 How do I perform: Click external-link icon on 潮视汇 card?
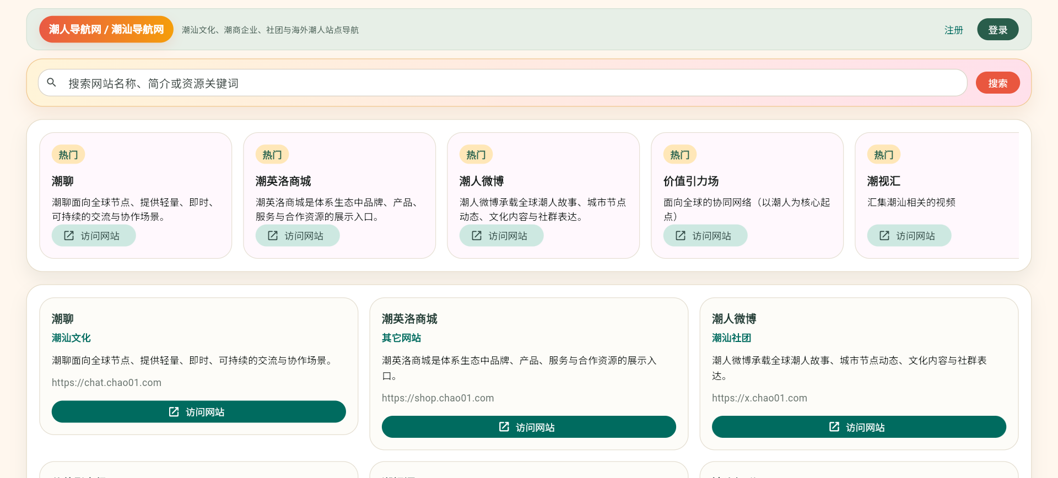tap(884, 236)
